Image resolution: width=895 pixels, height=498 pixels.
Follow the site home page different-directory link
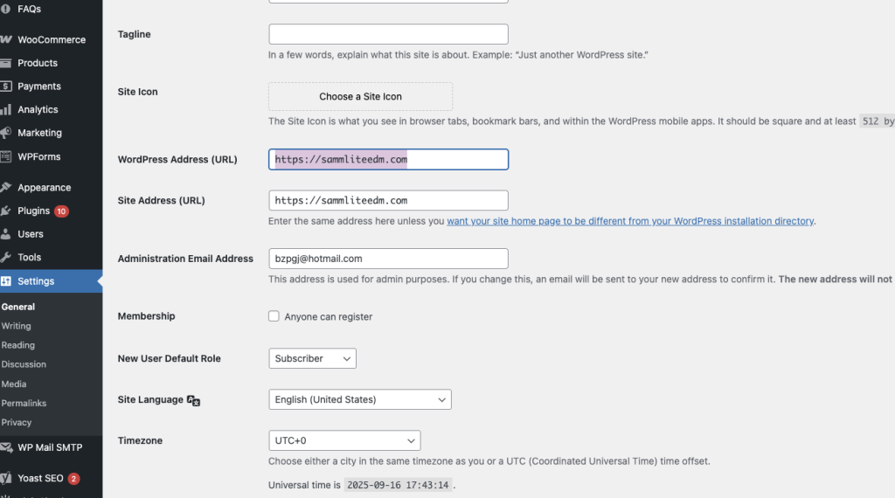click(630, 221)
